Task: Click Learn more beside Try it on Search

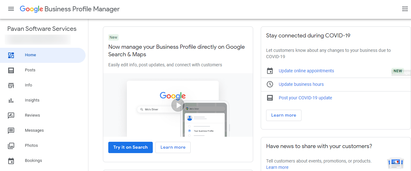Action: (x=173, y=147)
